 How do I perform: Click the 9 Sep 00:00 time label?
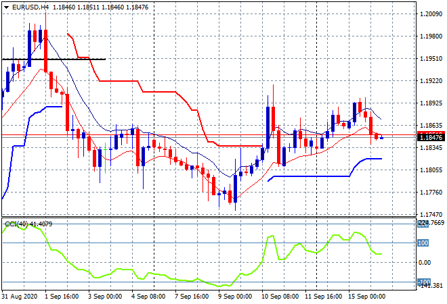click(x=235, y=297)
